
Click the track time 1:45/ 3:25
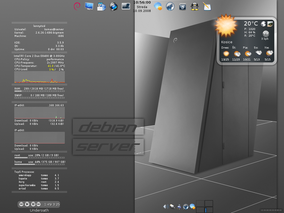pos(52,204)
